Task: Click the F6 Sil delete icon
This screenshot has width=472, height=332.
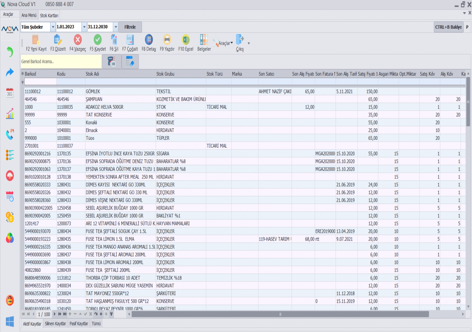Action: (114, 39)
